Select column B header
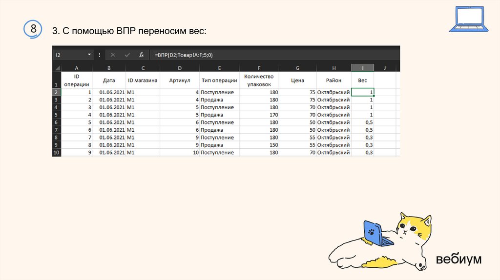This screenshot has width=500, height=280. pos(109,68)
